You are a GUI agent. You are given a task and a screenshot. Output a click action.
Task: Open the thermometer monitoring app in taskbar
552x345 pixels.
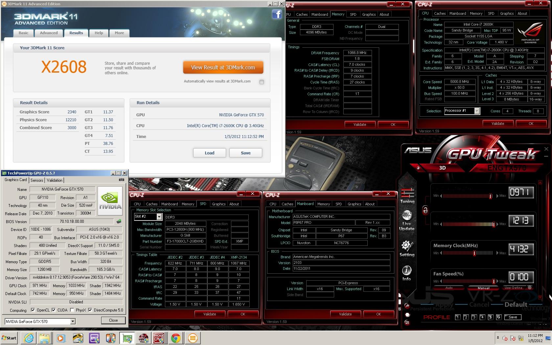coord(110,338)
